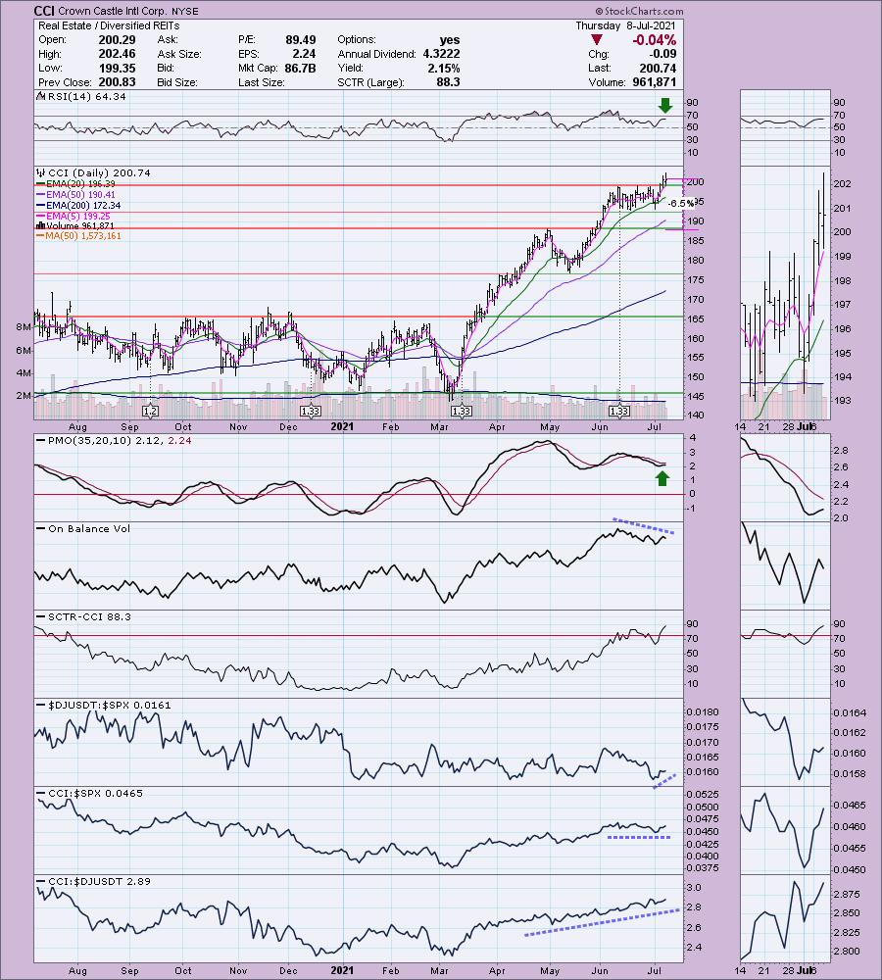Click the -0.04% percent change value
This screenshot has width=882, height=980.
point(654,40)
